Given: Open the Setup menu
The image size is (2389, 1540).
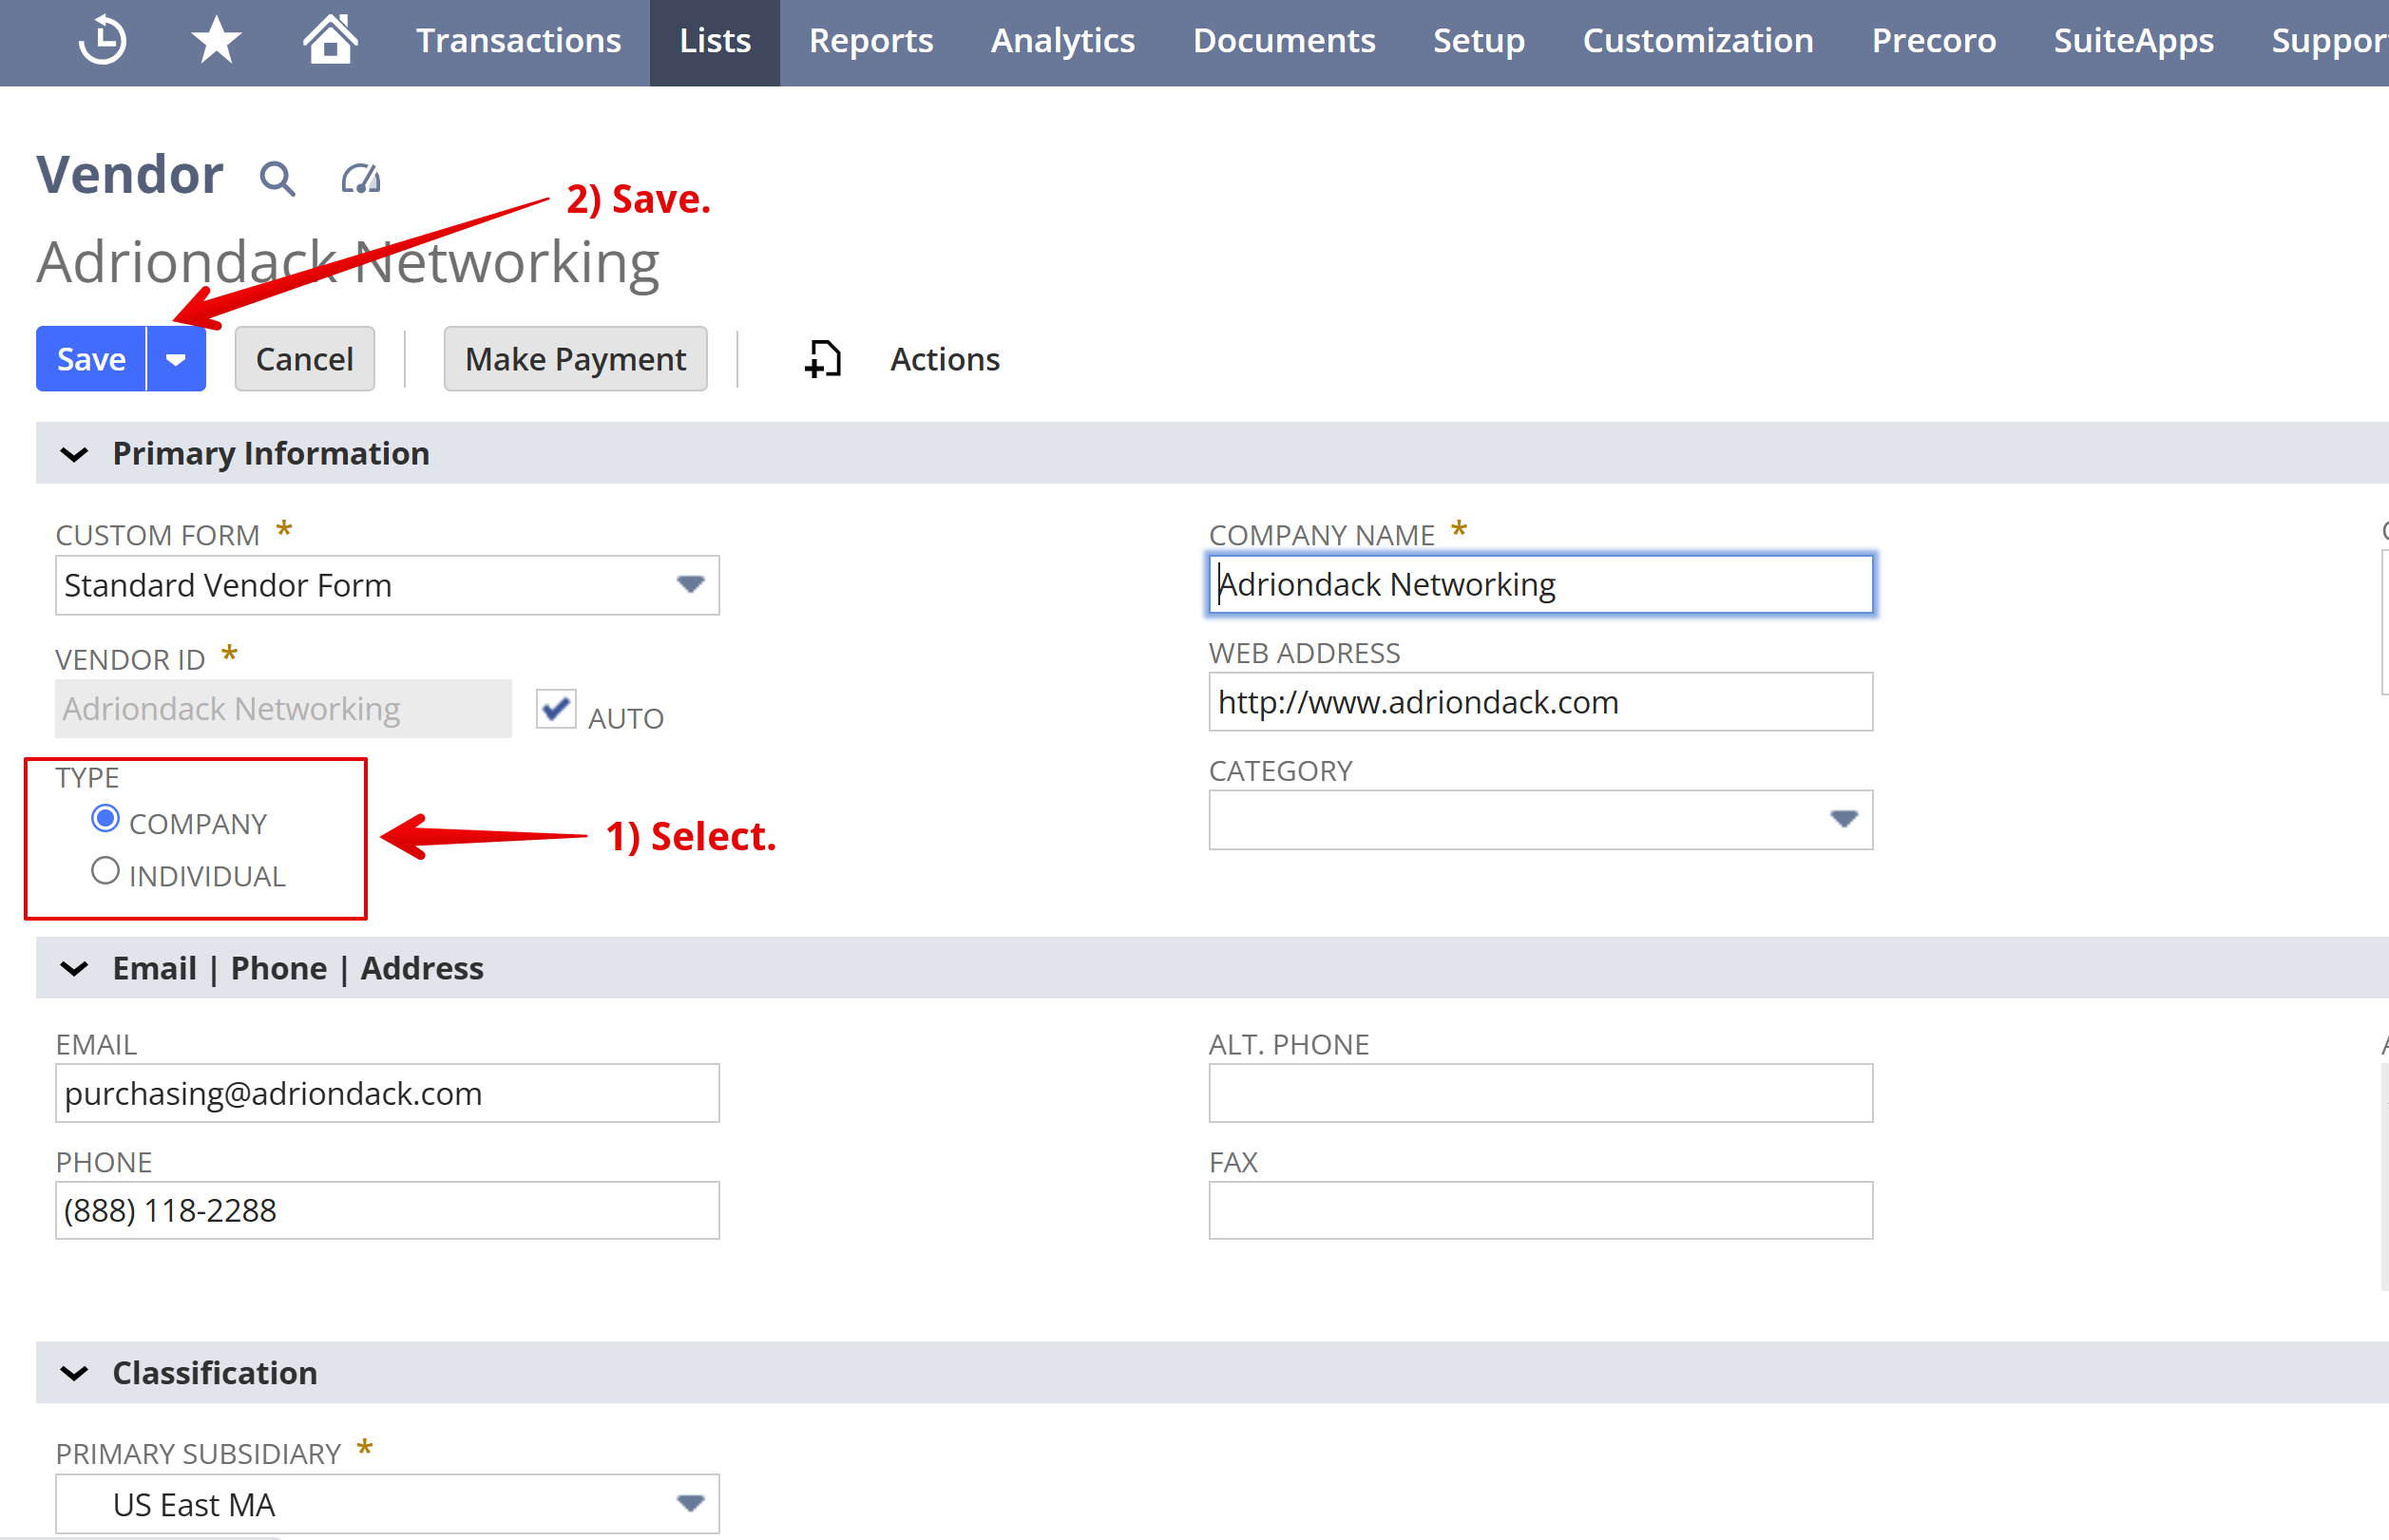Looking at the screenshot, I should click(1478, 41).
